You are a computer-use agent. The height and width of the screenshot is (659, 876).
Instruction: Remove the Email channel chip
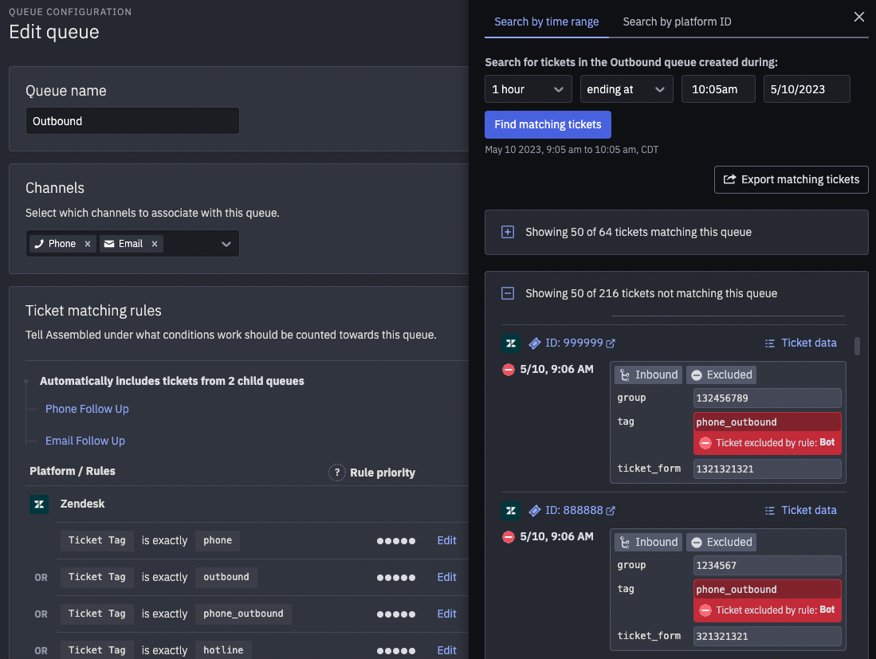click(155, 244)
